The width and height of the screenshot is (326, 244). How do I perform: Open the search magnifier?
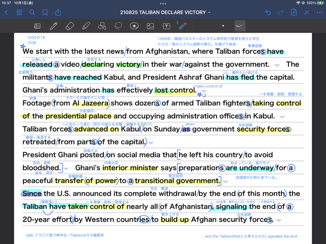click(32, 12)
